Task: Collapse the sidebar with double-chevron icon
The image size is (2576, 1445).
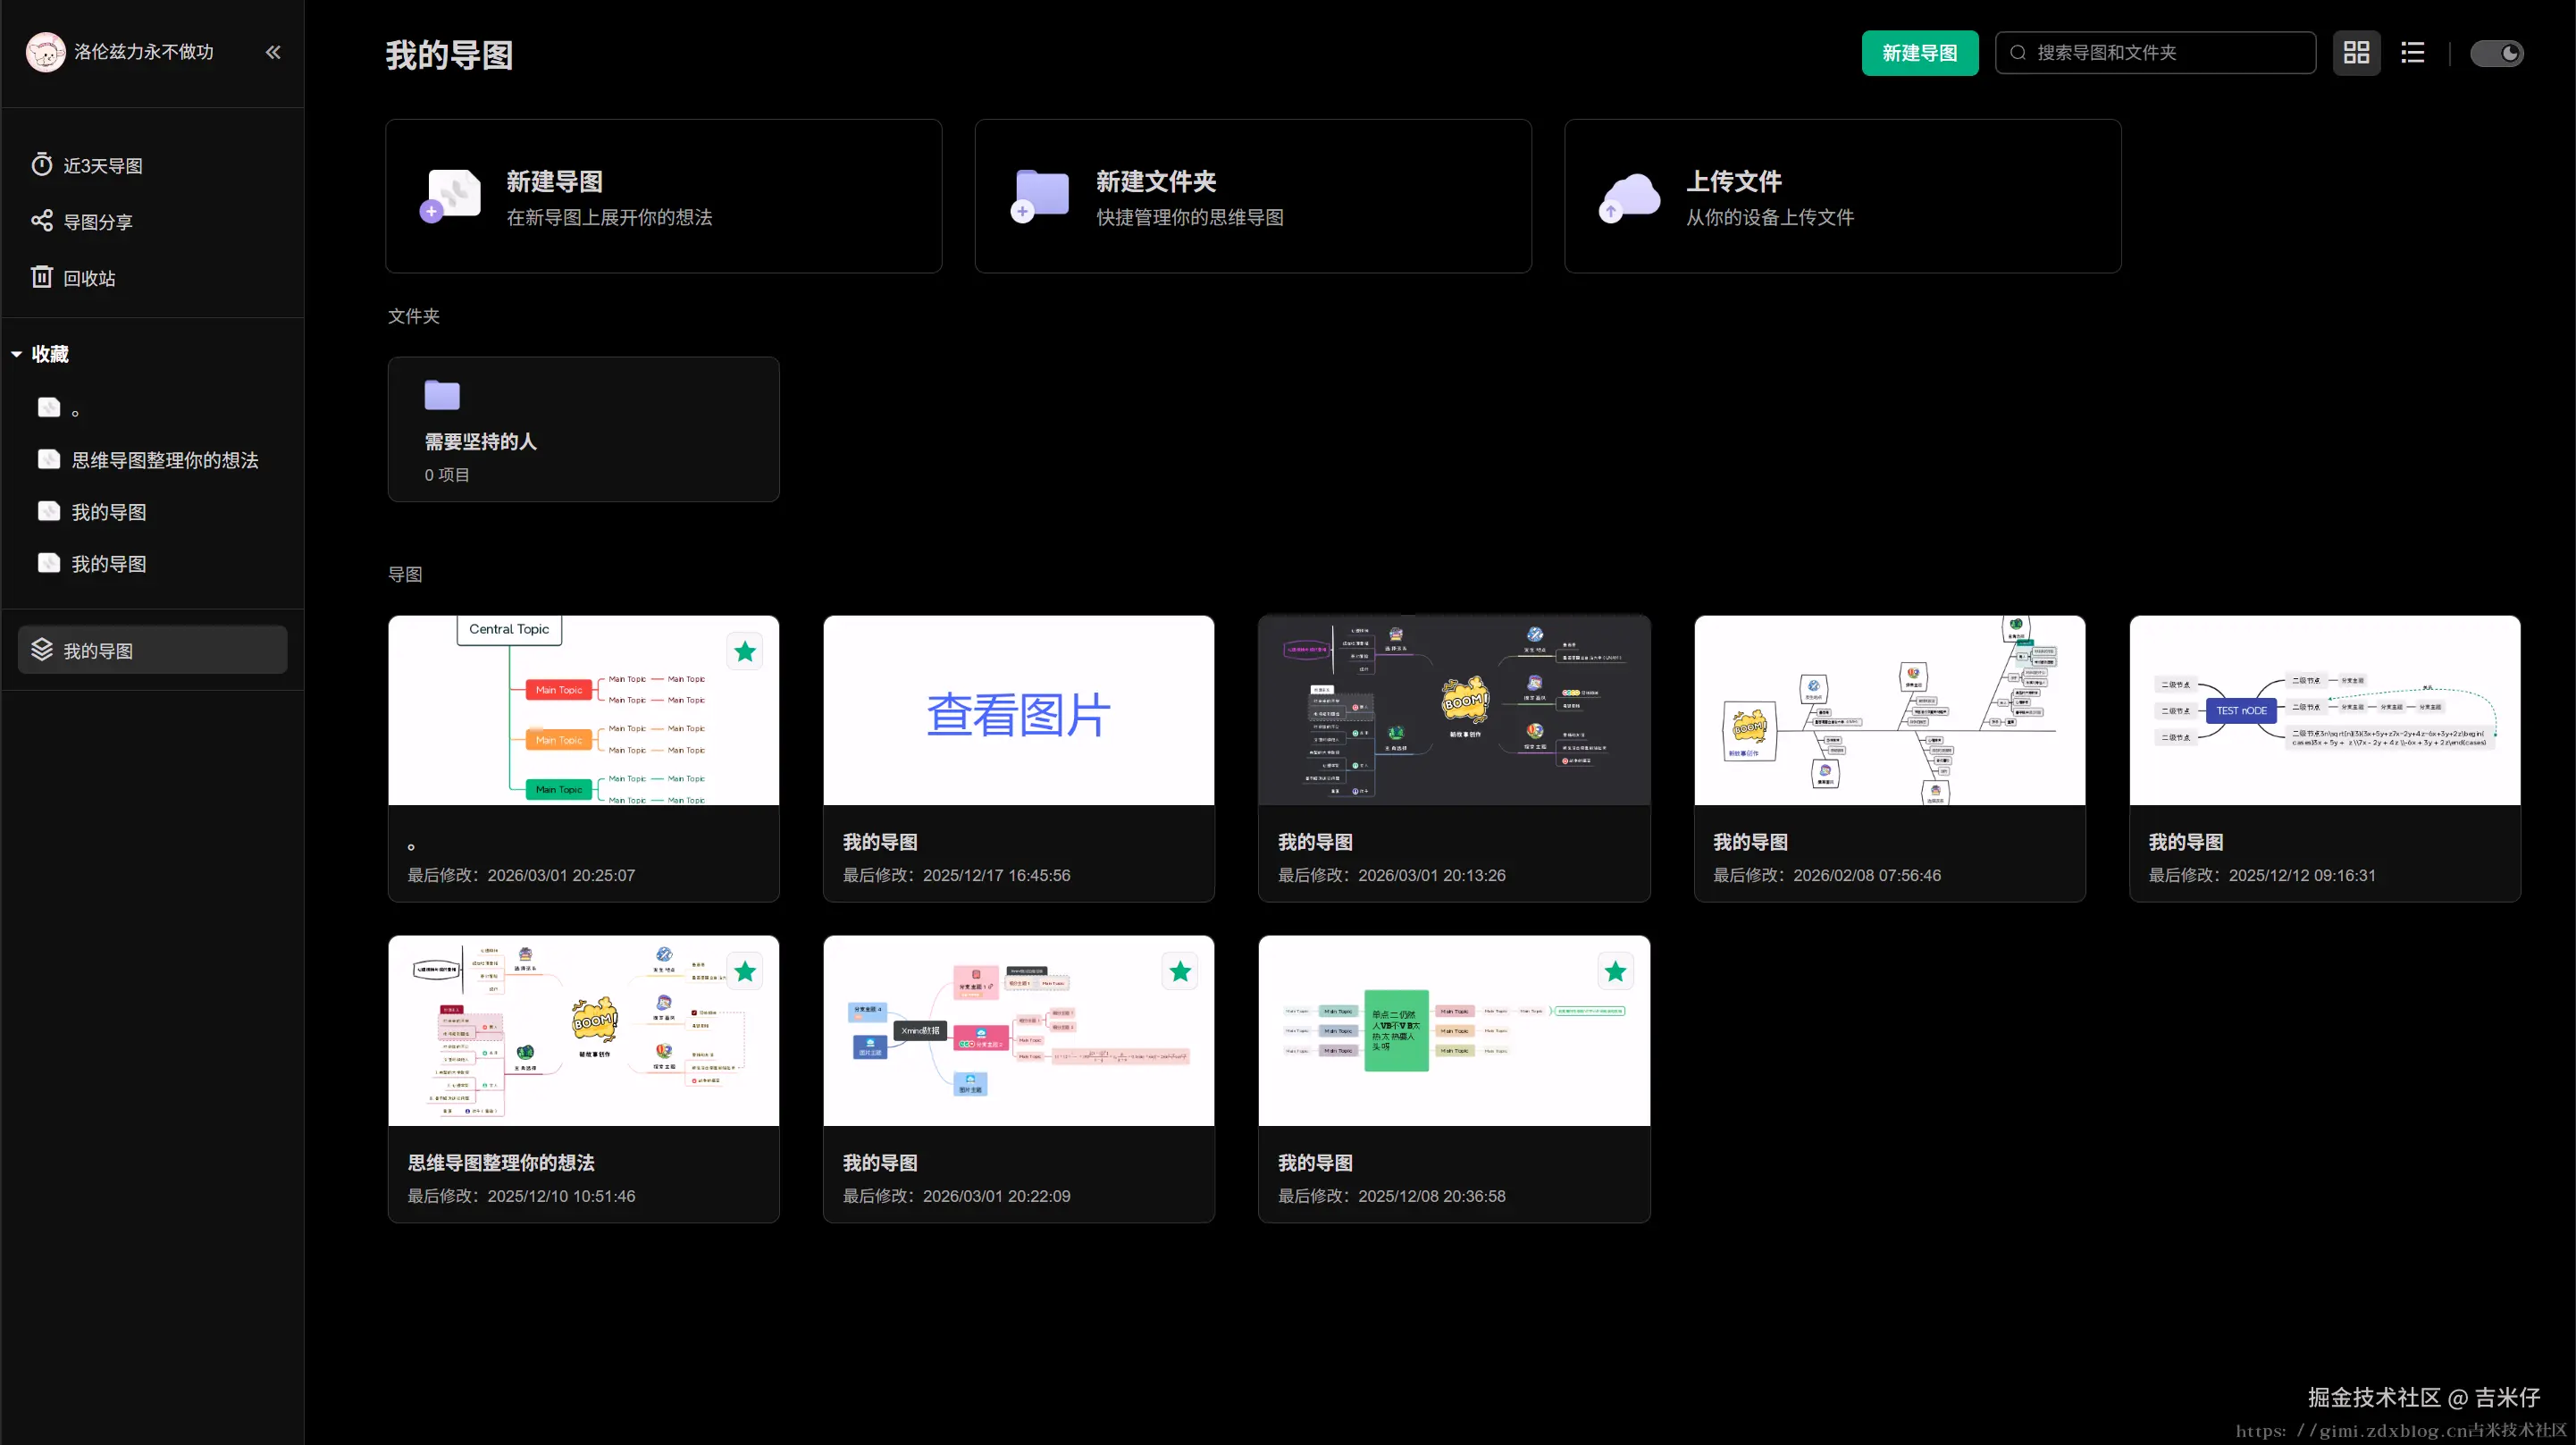Action: tap(273, 52)
